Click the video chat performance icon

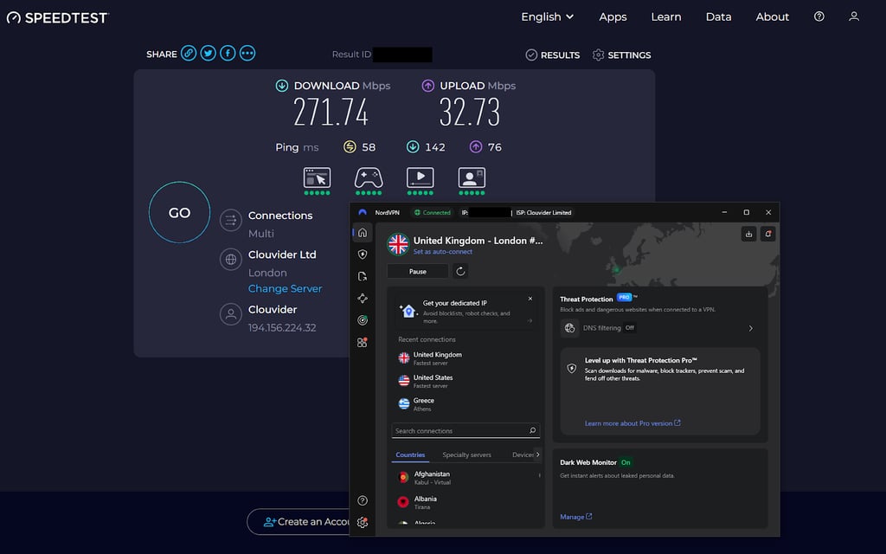point(472,177)
